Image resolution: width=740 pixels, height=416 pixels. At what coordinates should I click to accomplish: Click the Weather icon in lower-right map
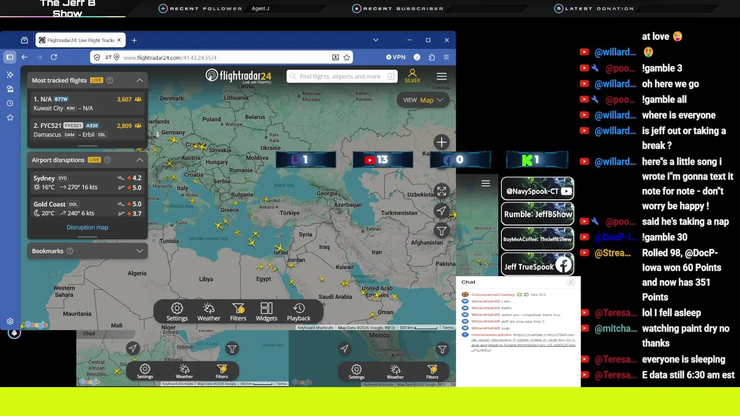click(x=395, y=372)
